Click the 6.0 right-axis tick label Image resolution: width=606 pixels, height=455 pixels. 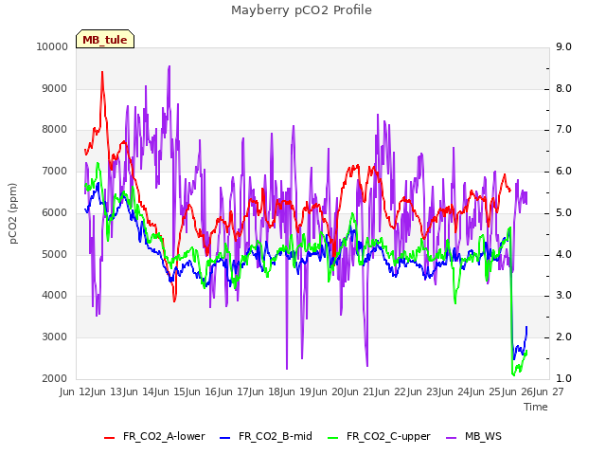(x=564, y=171)
